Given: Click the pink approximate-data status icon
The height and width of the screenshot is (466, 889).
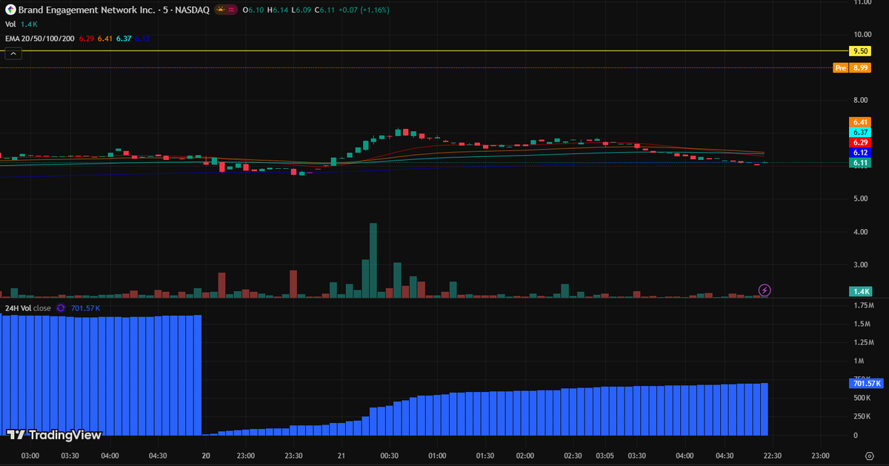Looking at the screenshot, I should pyautogui.click(x=233, y=10).
